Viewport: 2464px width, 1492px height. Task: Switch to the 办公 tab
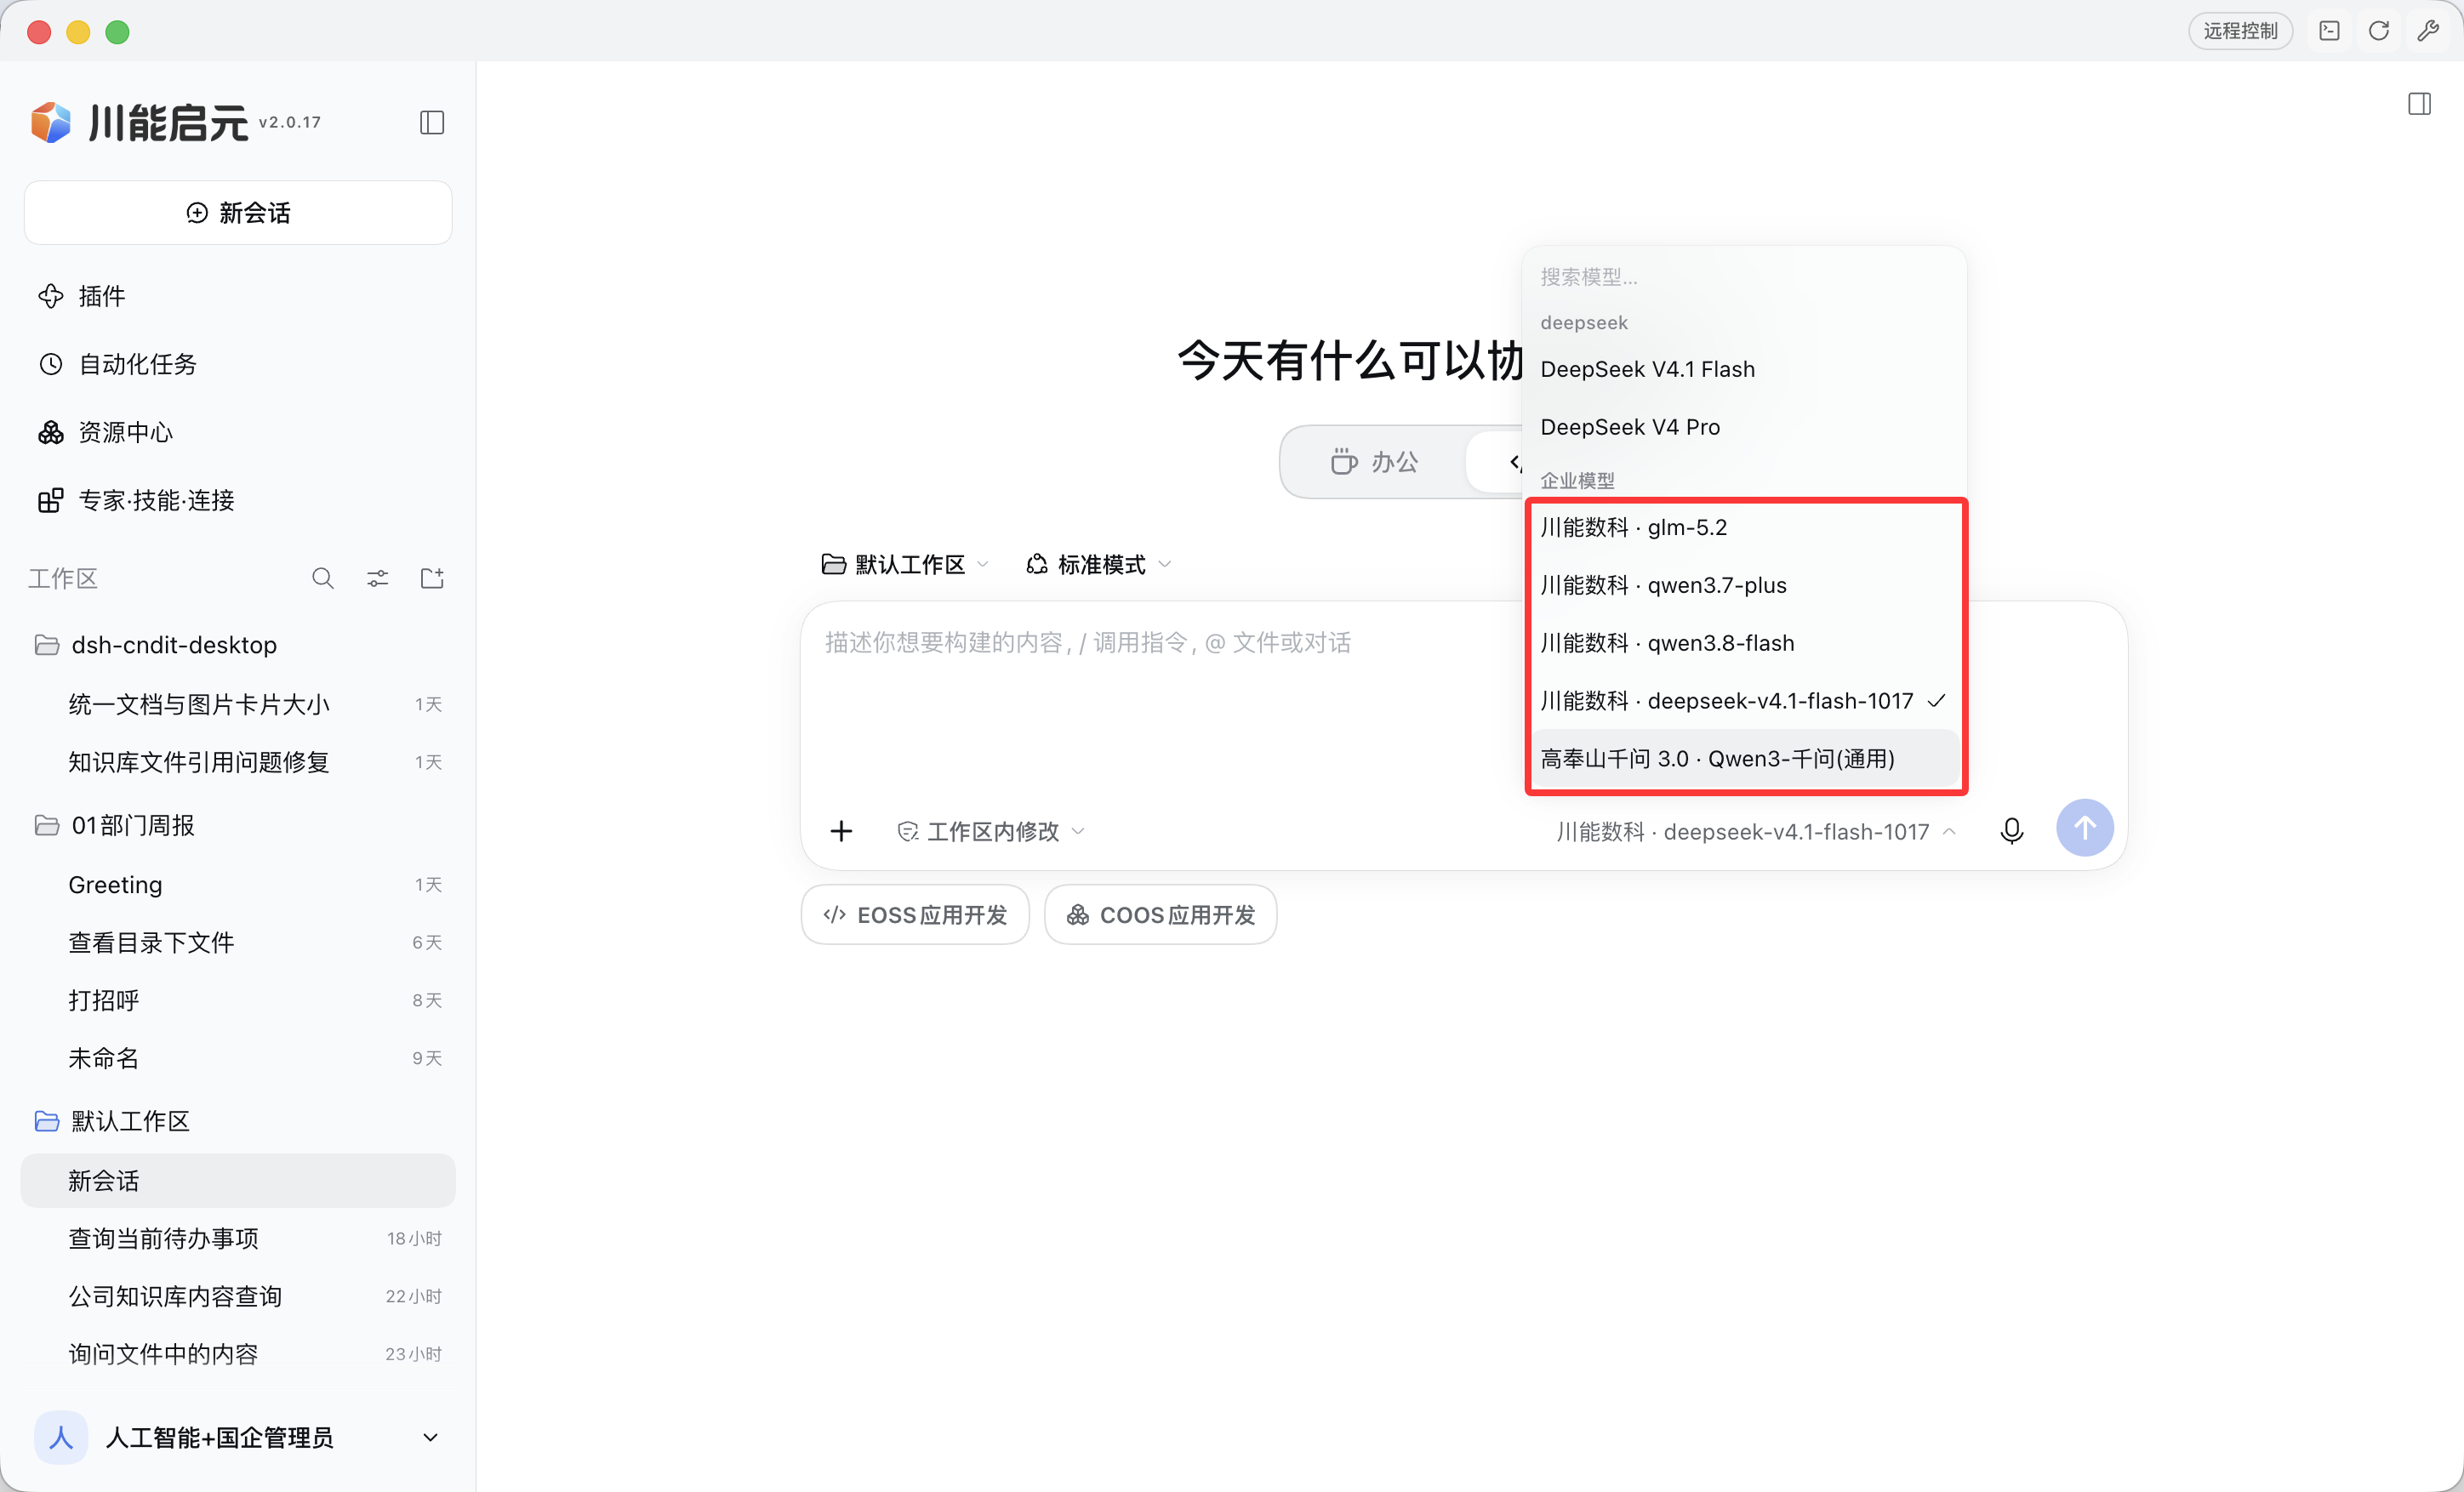(x=1374, y=462)
